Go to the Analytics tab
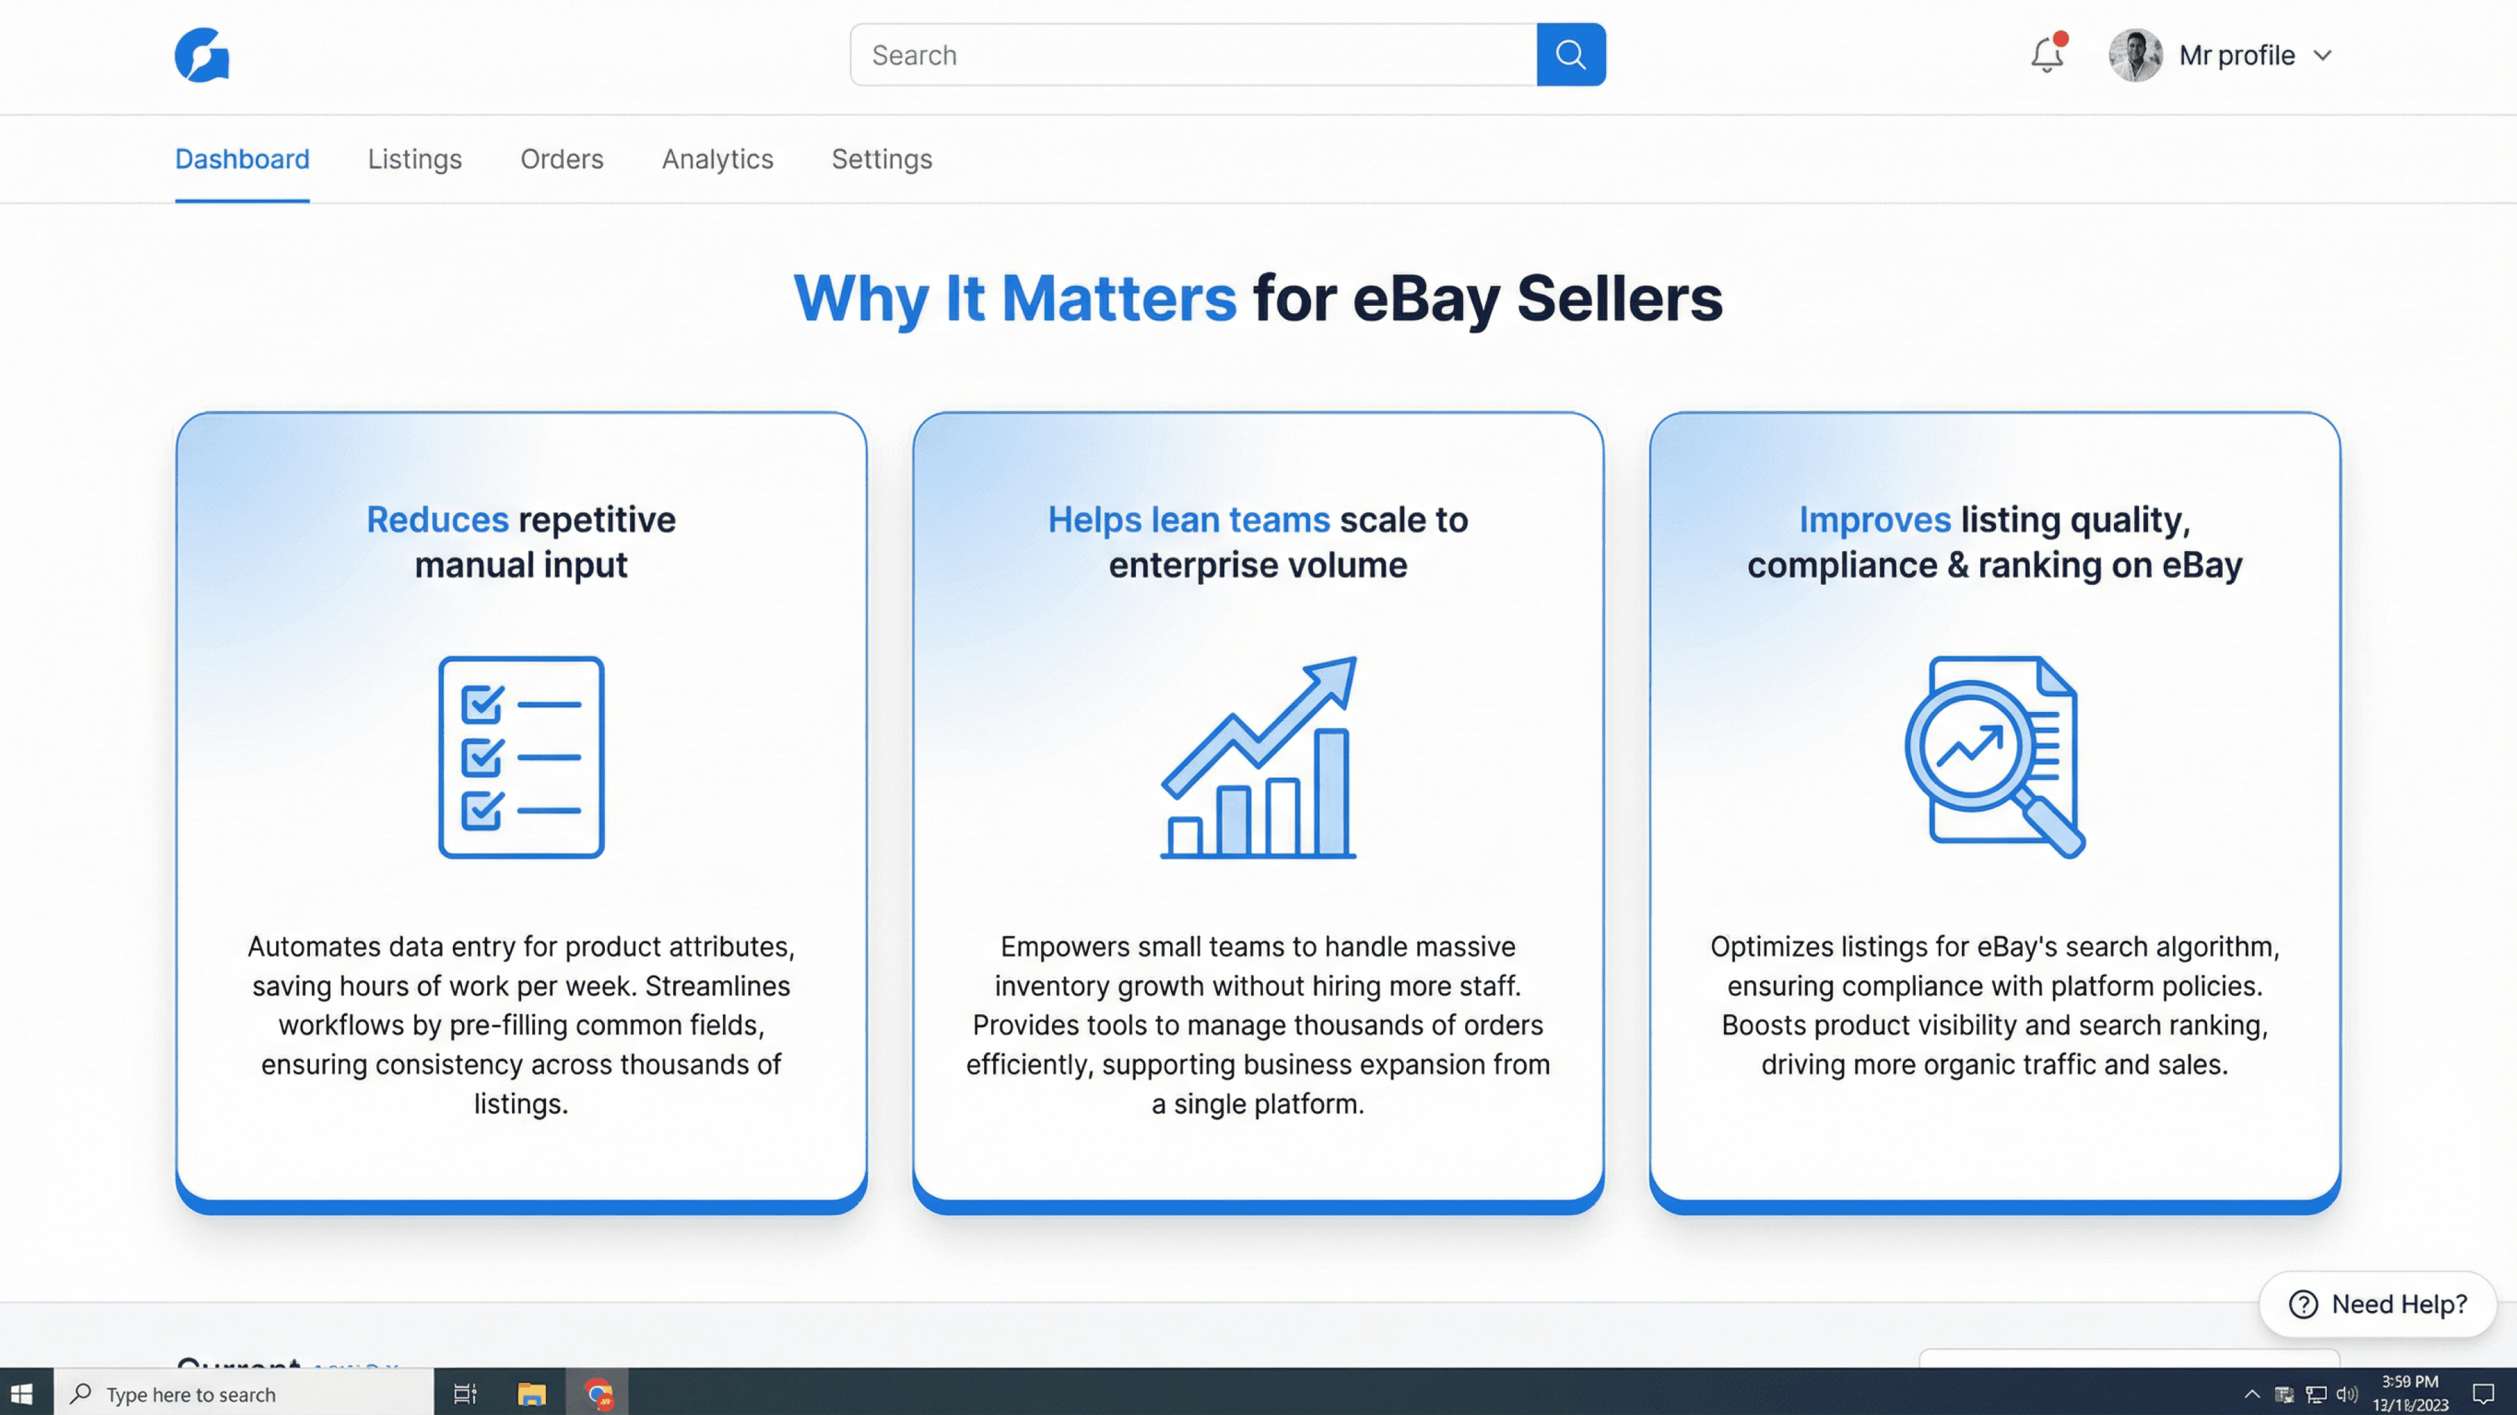2517x1415 pixels. click(x=717, y=159)
